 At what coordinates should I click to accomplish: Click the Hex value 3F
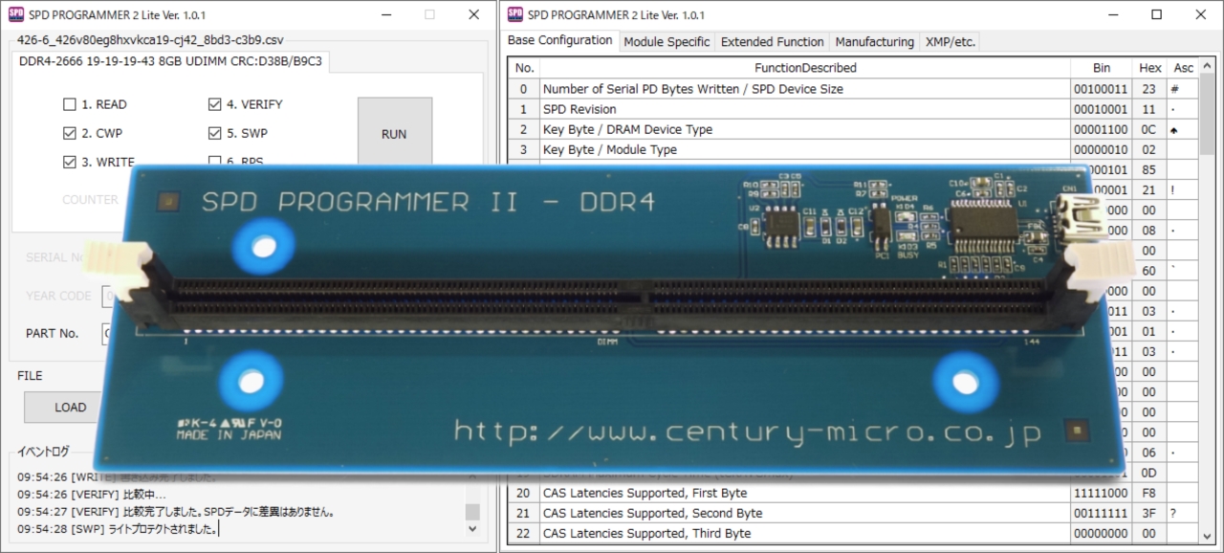(x=1150, y=513)
